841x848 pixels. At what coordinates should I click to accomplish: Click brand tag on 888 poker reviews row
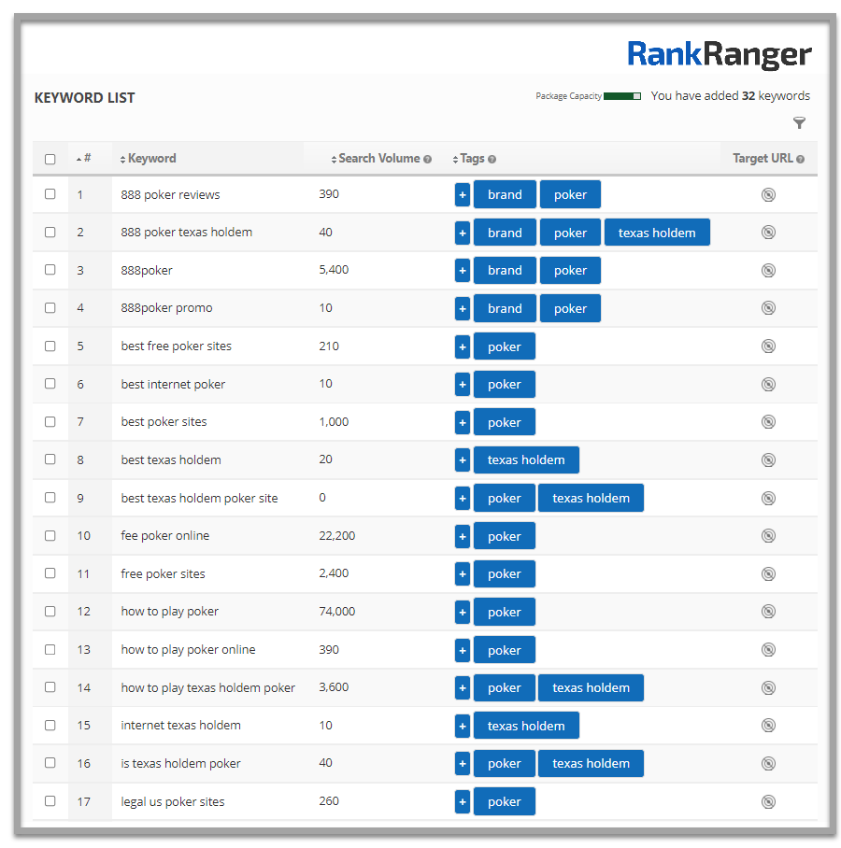click(x=505, y=194)
